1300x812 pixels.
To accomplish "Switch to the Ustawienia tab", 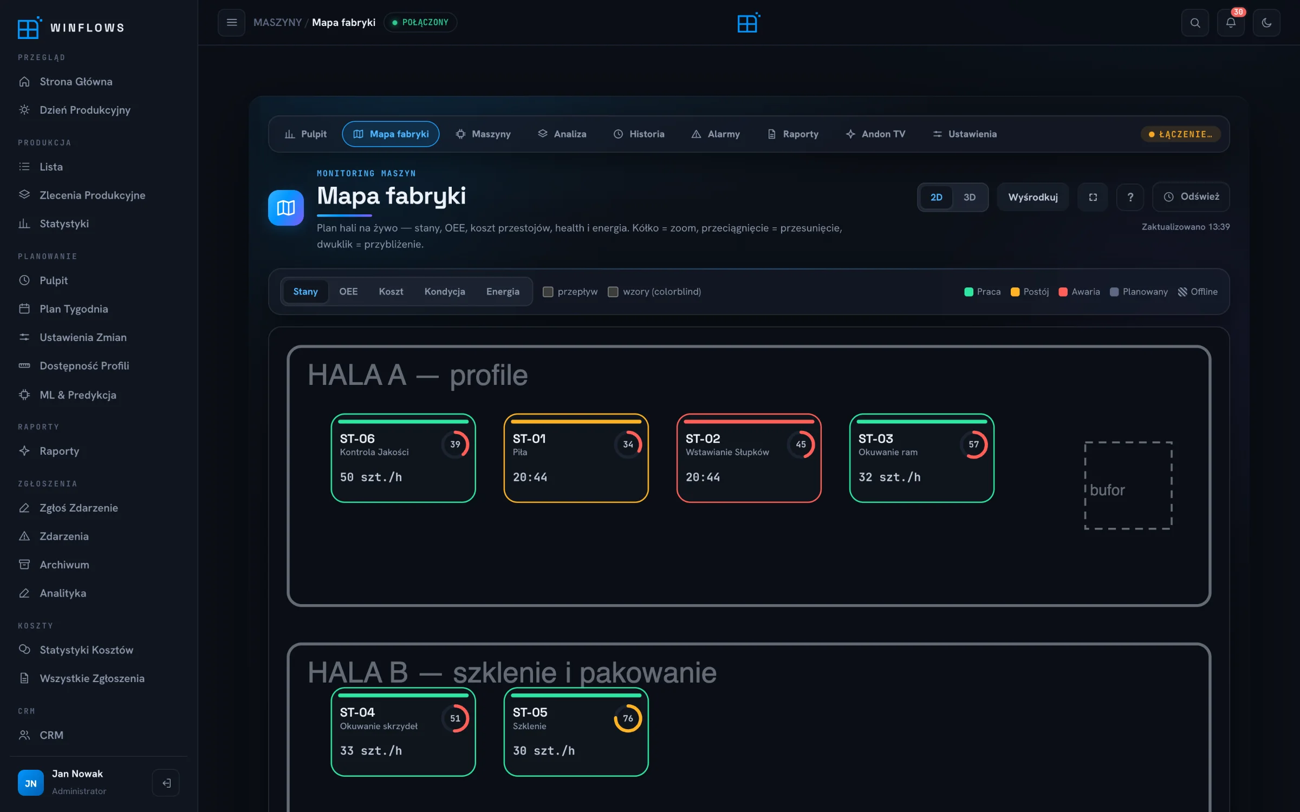I will [964, 134].
